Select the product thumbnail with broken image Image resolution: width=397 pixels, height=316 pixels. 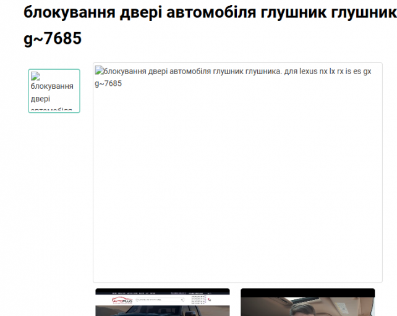click(x=54, y=91)
